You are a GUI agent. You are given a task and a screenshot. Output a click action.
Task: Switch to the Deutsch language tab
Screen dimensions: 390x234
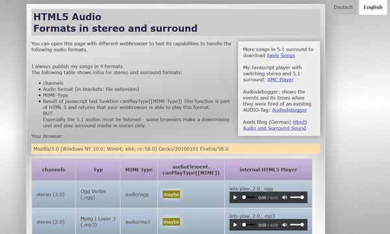point(343,7)
